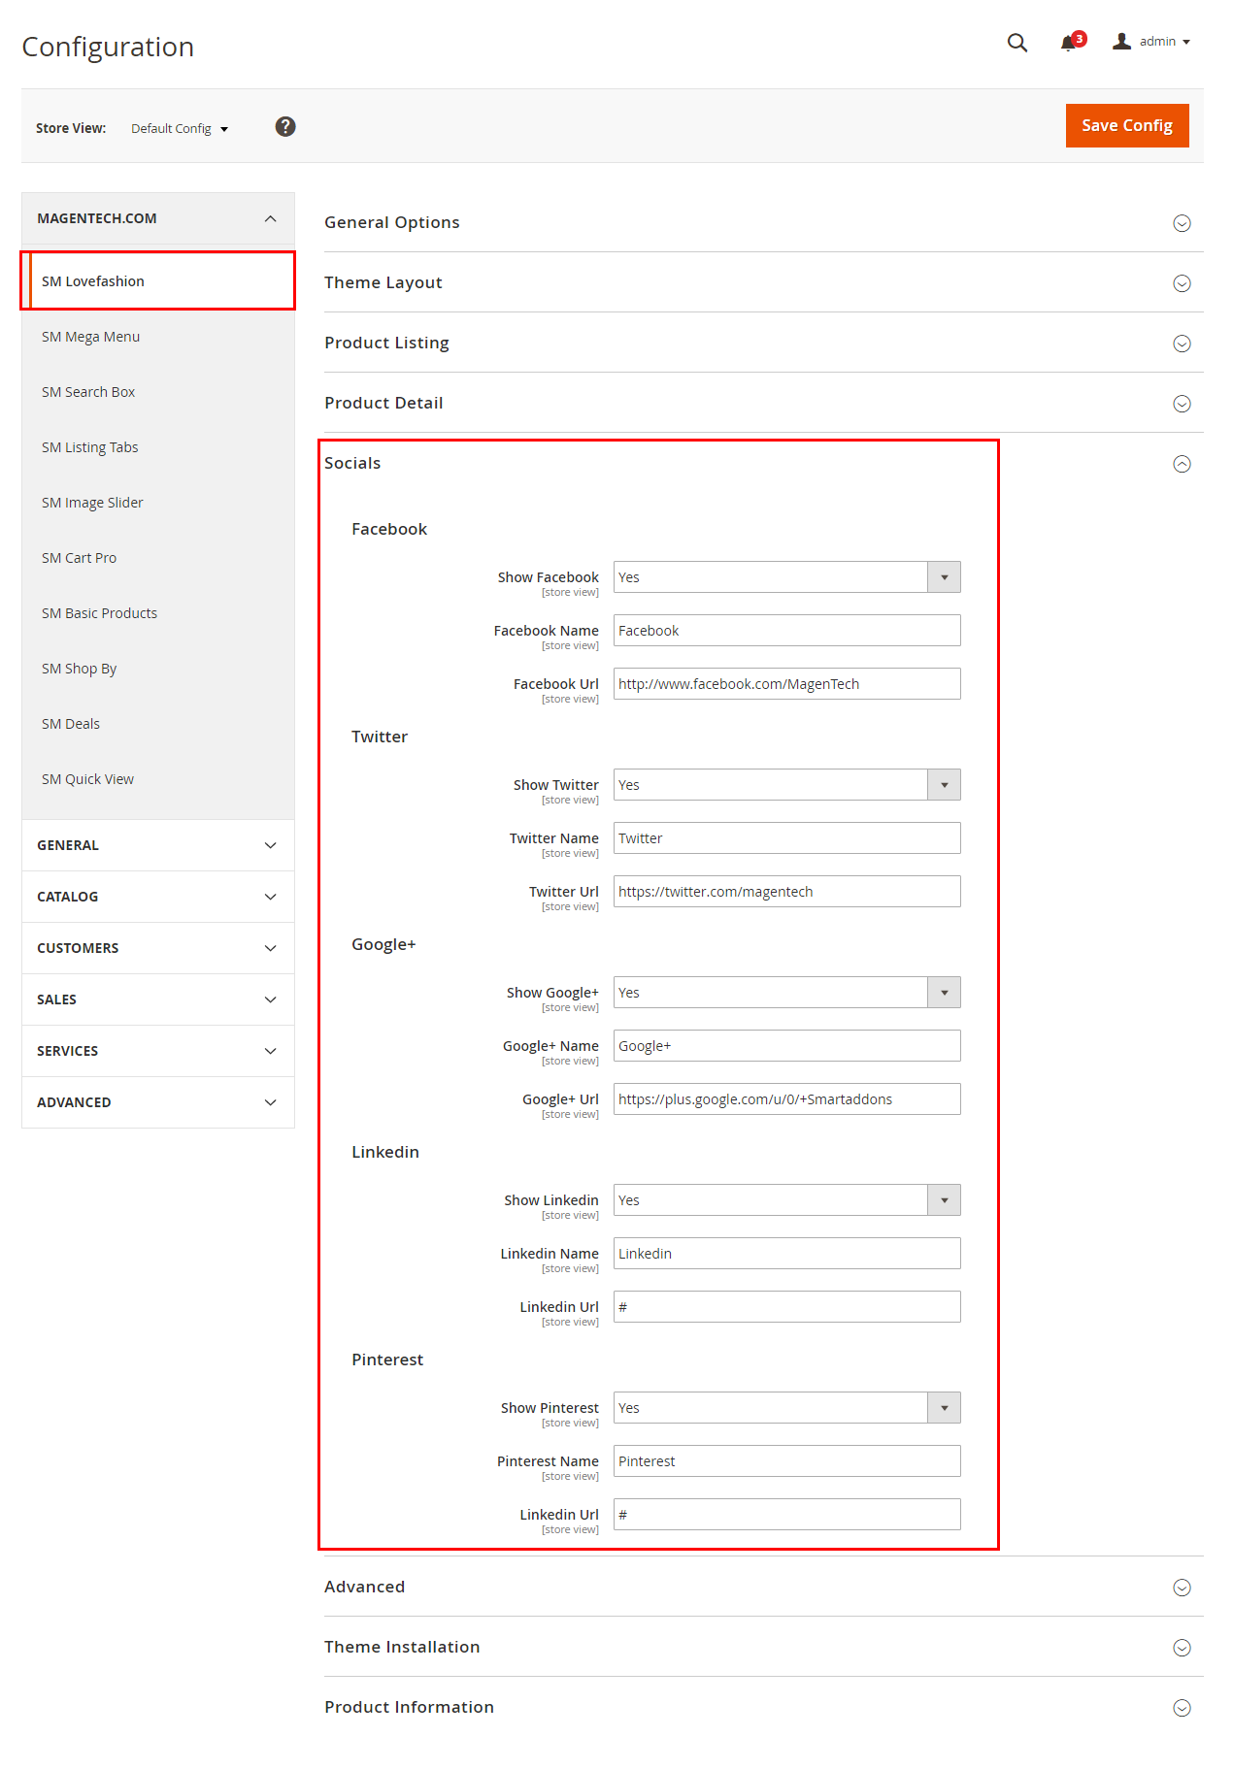This screenshot has width=1233, height=1769.
Task: Focus the Google+ Name input field
Action: [x=787, y=1046]
